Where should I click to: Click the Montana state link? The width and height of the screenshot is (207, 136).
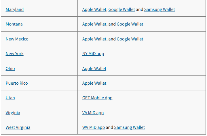pos(14,24)
